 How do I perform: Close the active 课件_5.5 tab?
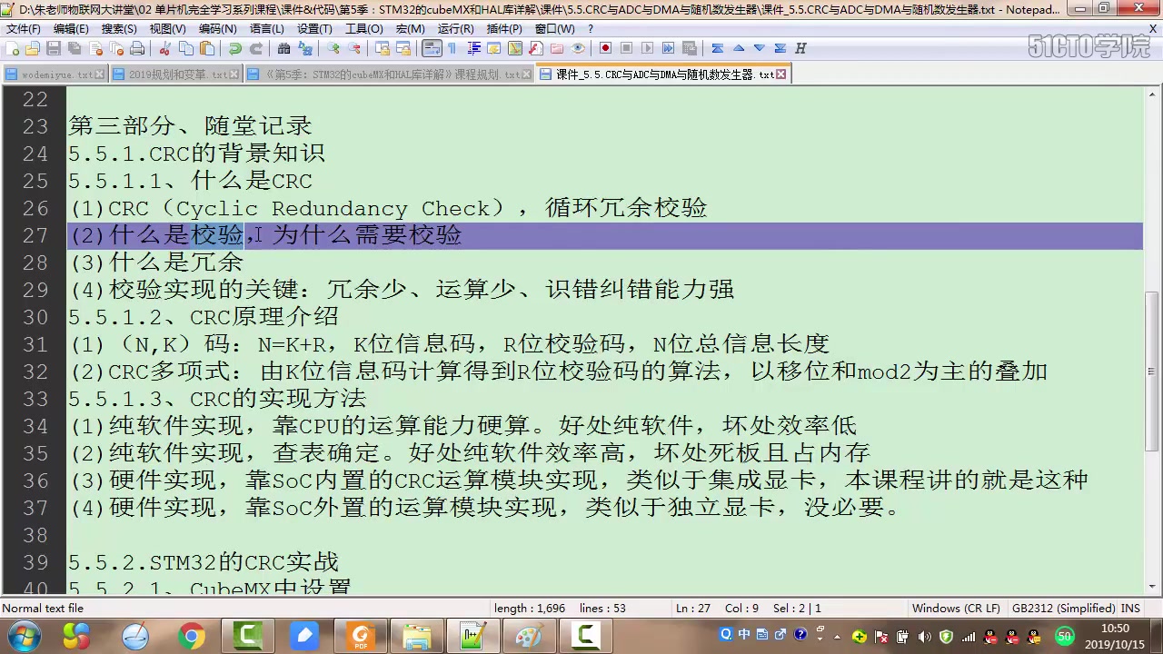pyautogui.click(x=781, y=74)
